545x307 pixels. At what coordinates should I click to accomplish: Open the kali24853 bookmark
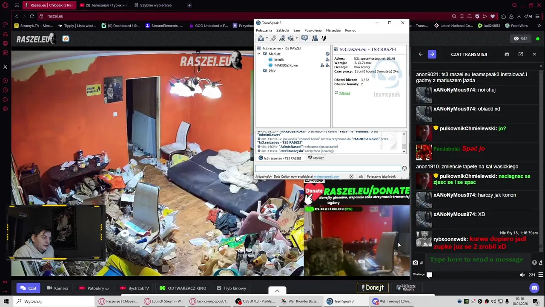point(489,26)
